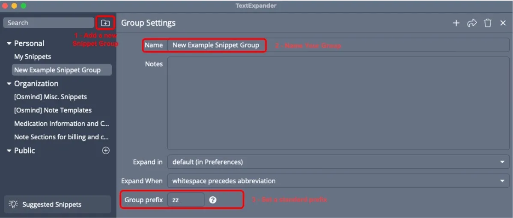This screenshot has height=218, width=513.
Task: Open [Osmind] Misc. Snippets group
Action: [51, 97]
